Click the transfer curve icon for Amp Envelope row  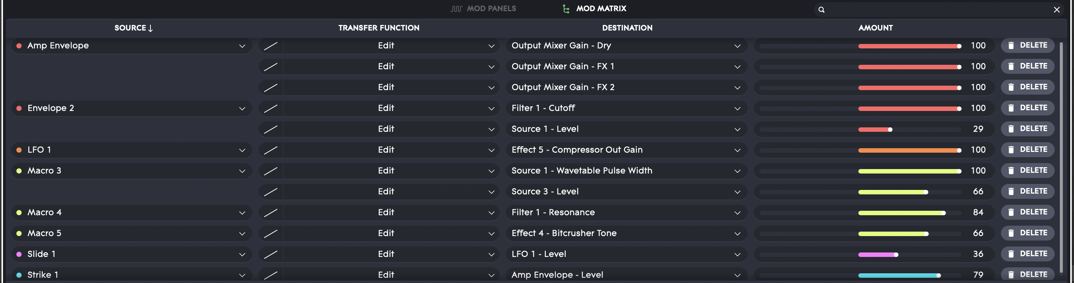(x=271, y=46)
